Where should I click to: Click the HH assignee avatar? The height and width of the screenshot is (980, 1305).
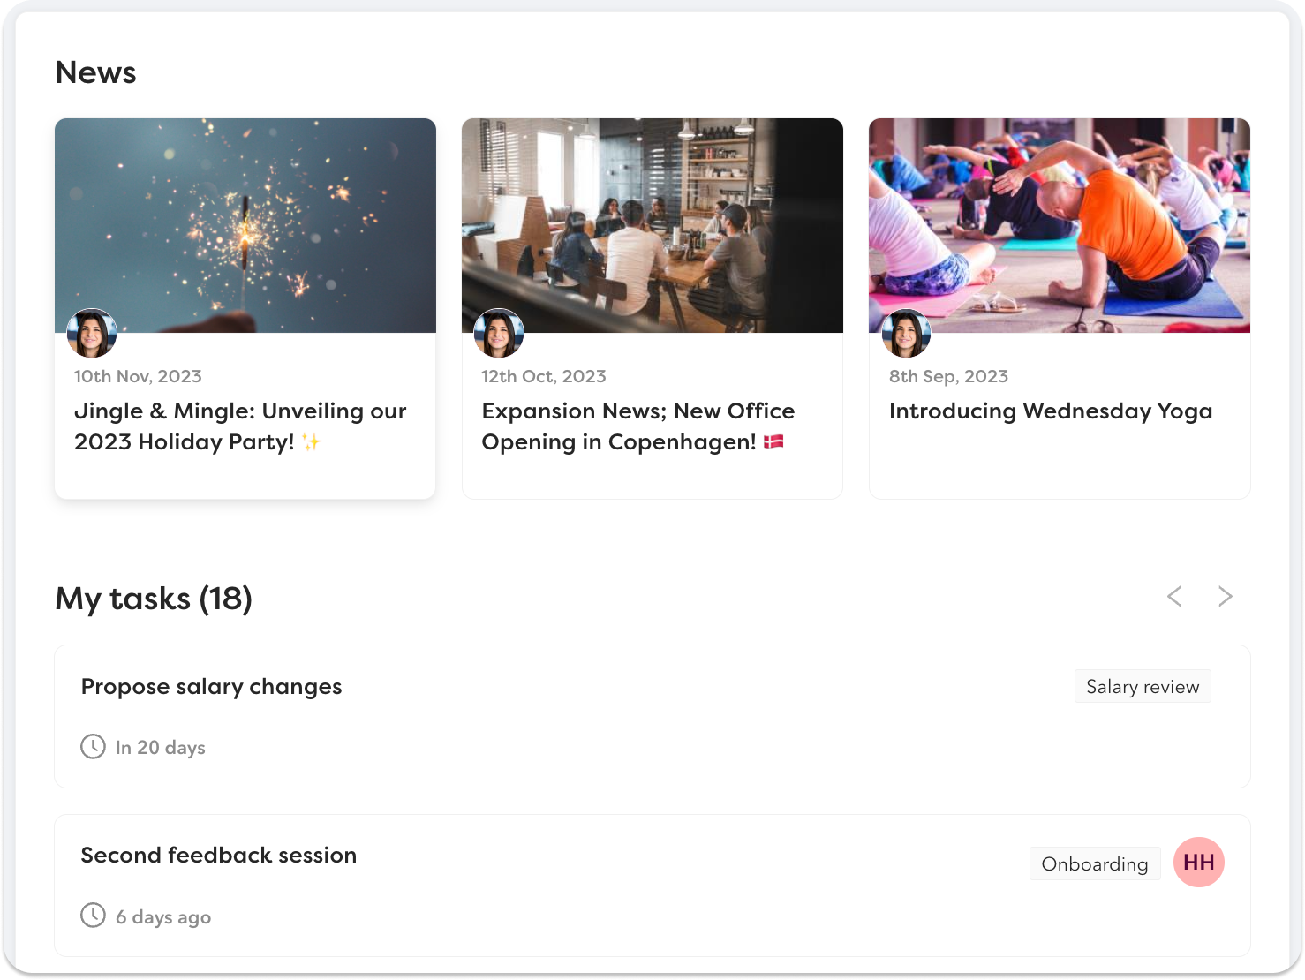click(1198, 863)
